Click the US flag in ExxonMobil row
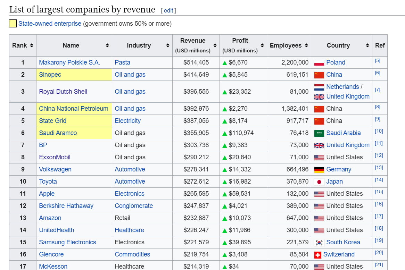This screenshot has width=405, height=270. (x=319, y=158)
